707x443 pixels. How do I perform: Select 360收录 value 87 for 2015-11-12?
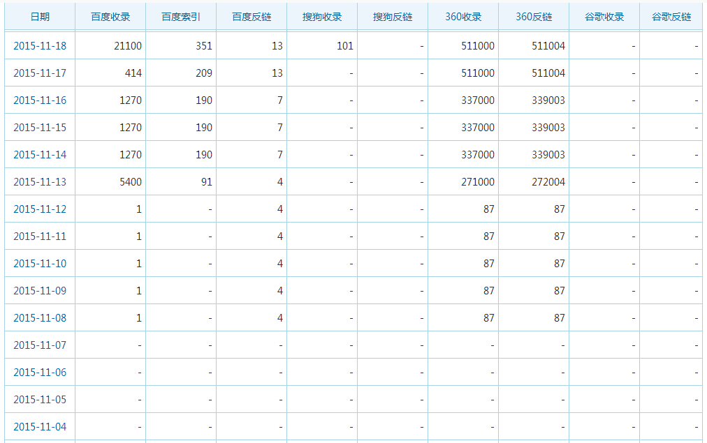[489, 209]
